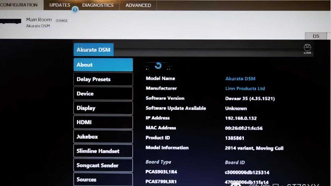
Task: Select the Jukebox menu item
Action: pos(103,137)
